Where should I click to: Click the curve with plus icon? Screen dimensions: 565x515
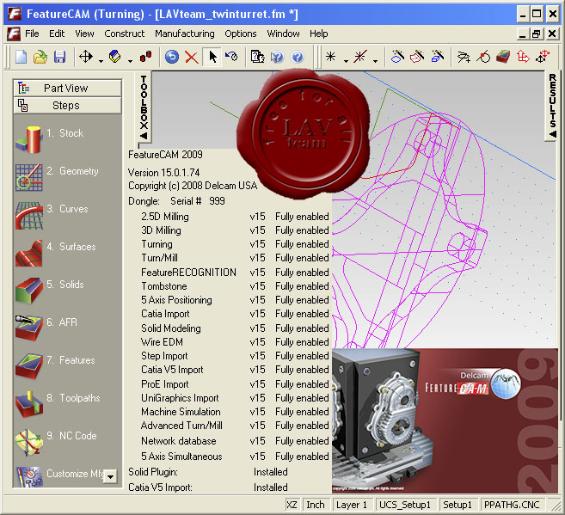(x=464, y=57)
